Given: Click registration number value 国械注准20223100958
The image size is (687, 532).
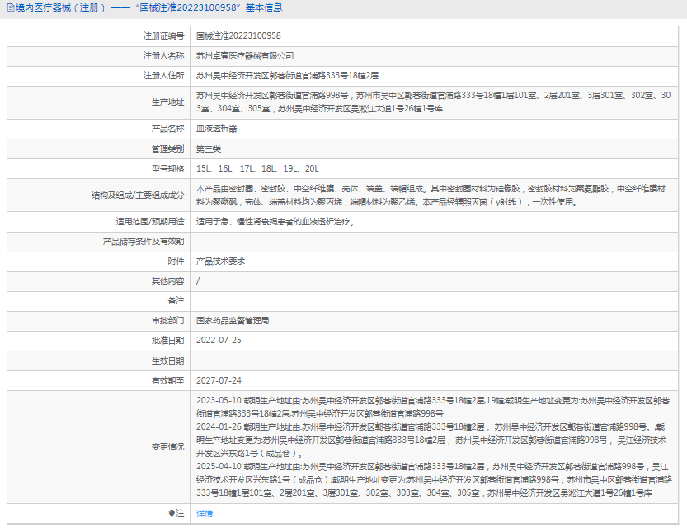Looking at the screenshot, I should pos(238,36).
